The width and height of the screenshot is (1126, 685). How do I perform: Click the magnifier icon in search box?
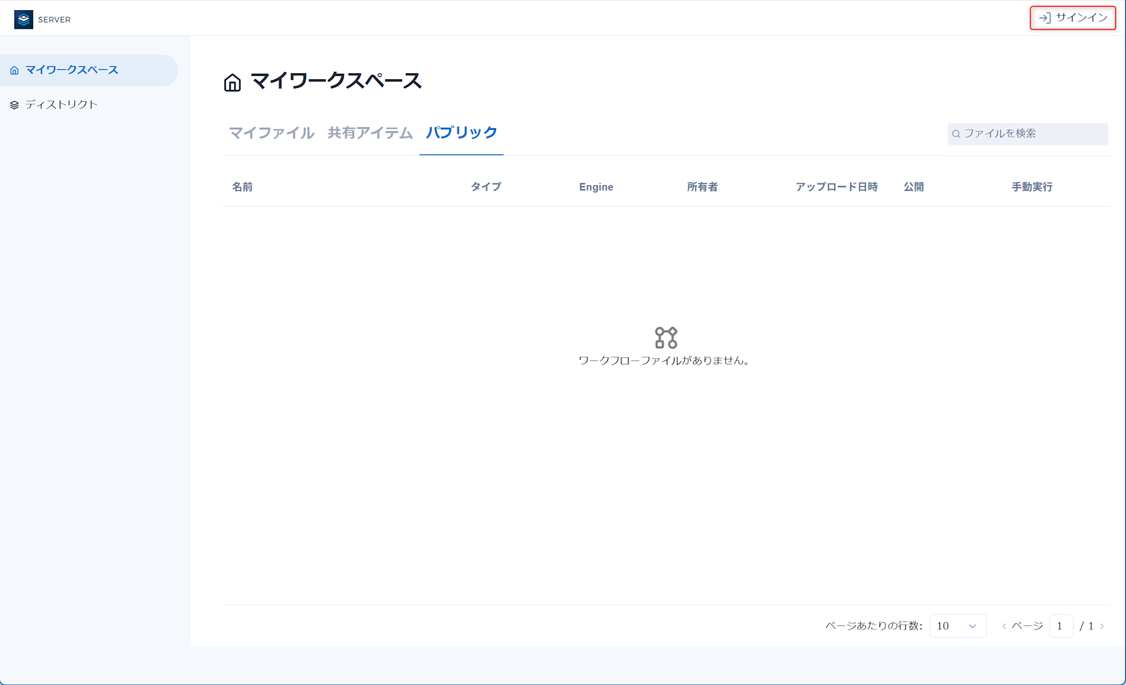tap(956, 134)
